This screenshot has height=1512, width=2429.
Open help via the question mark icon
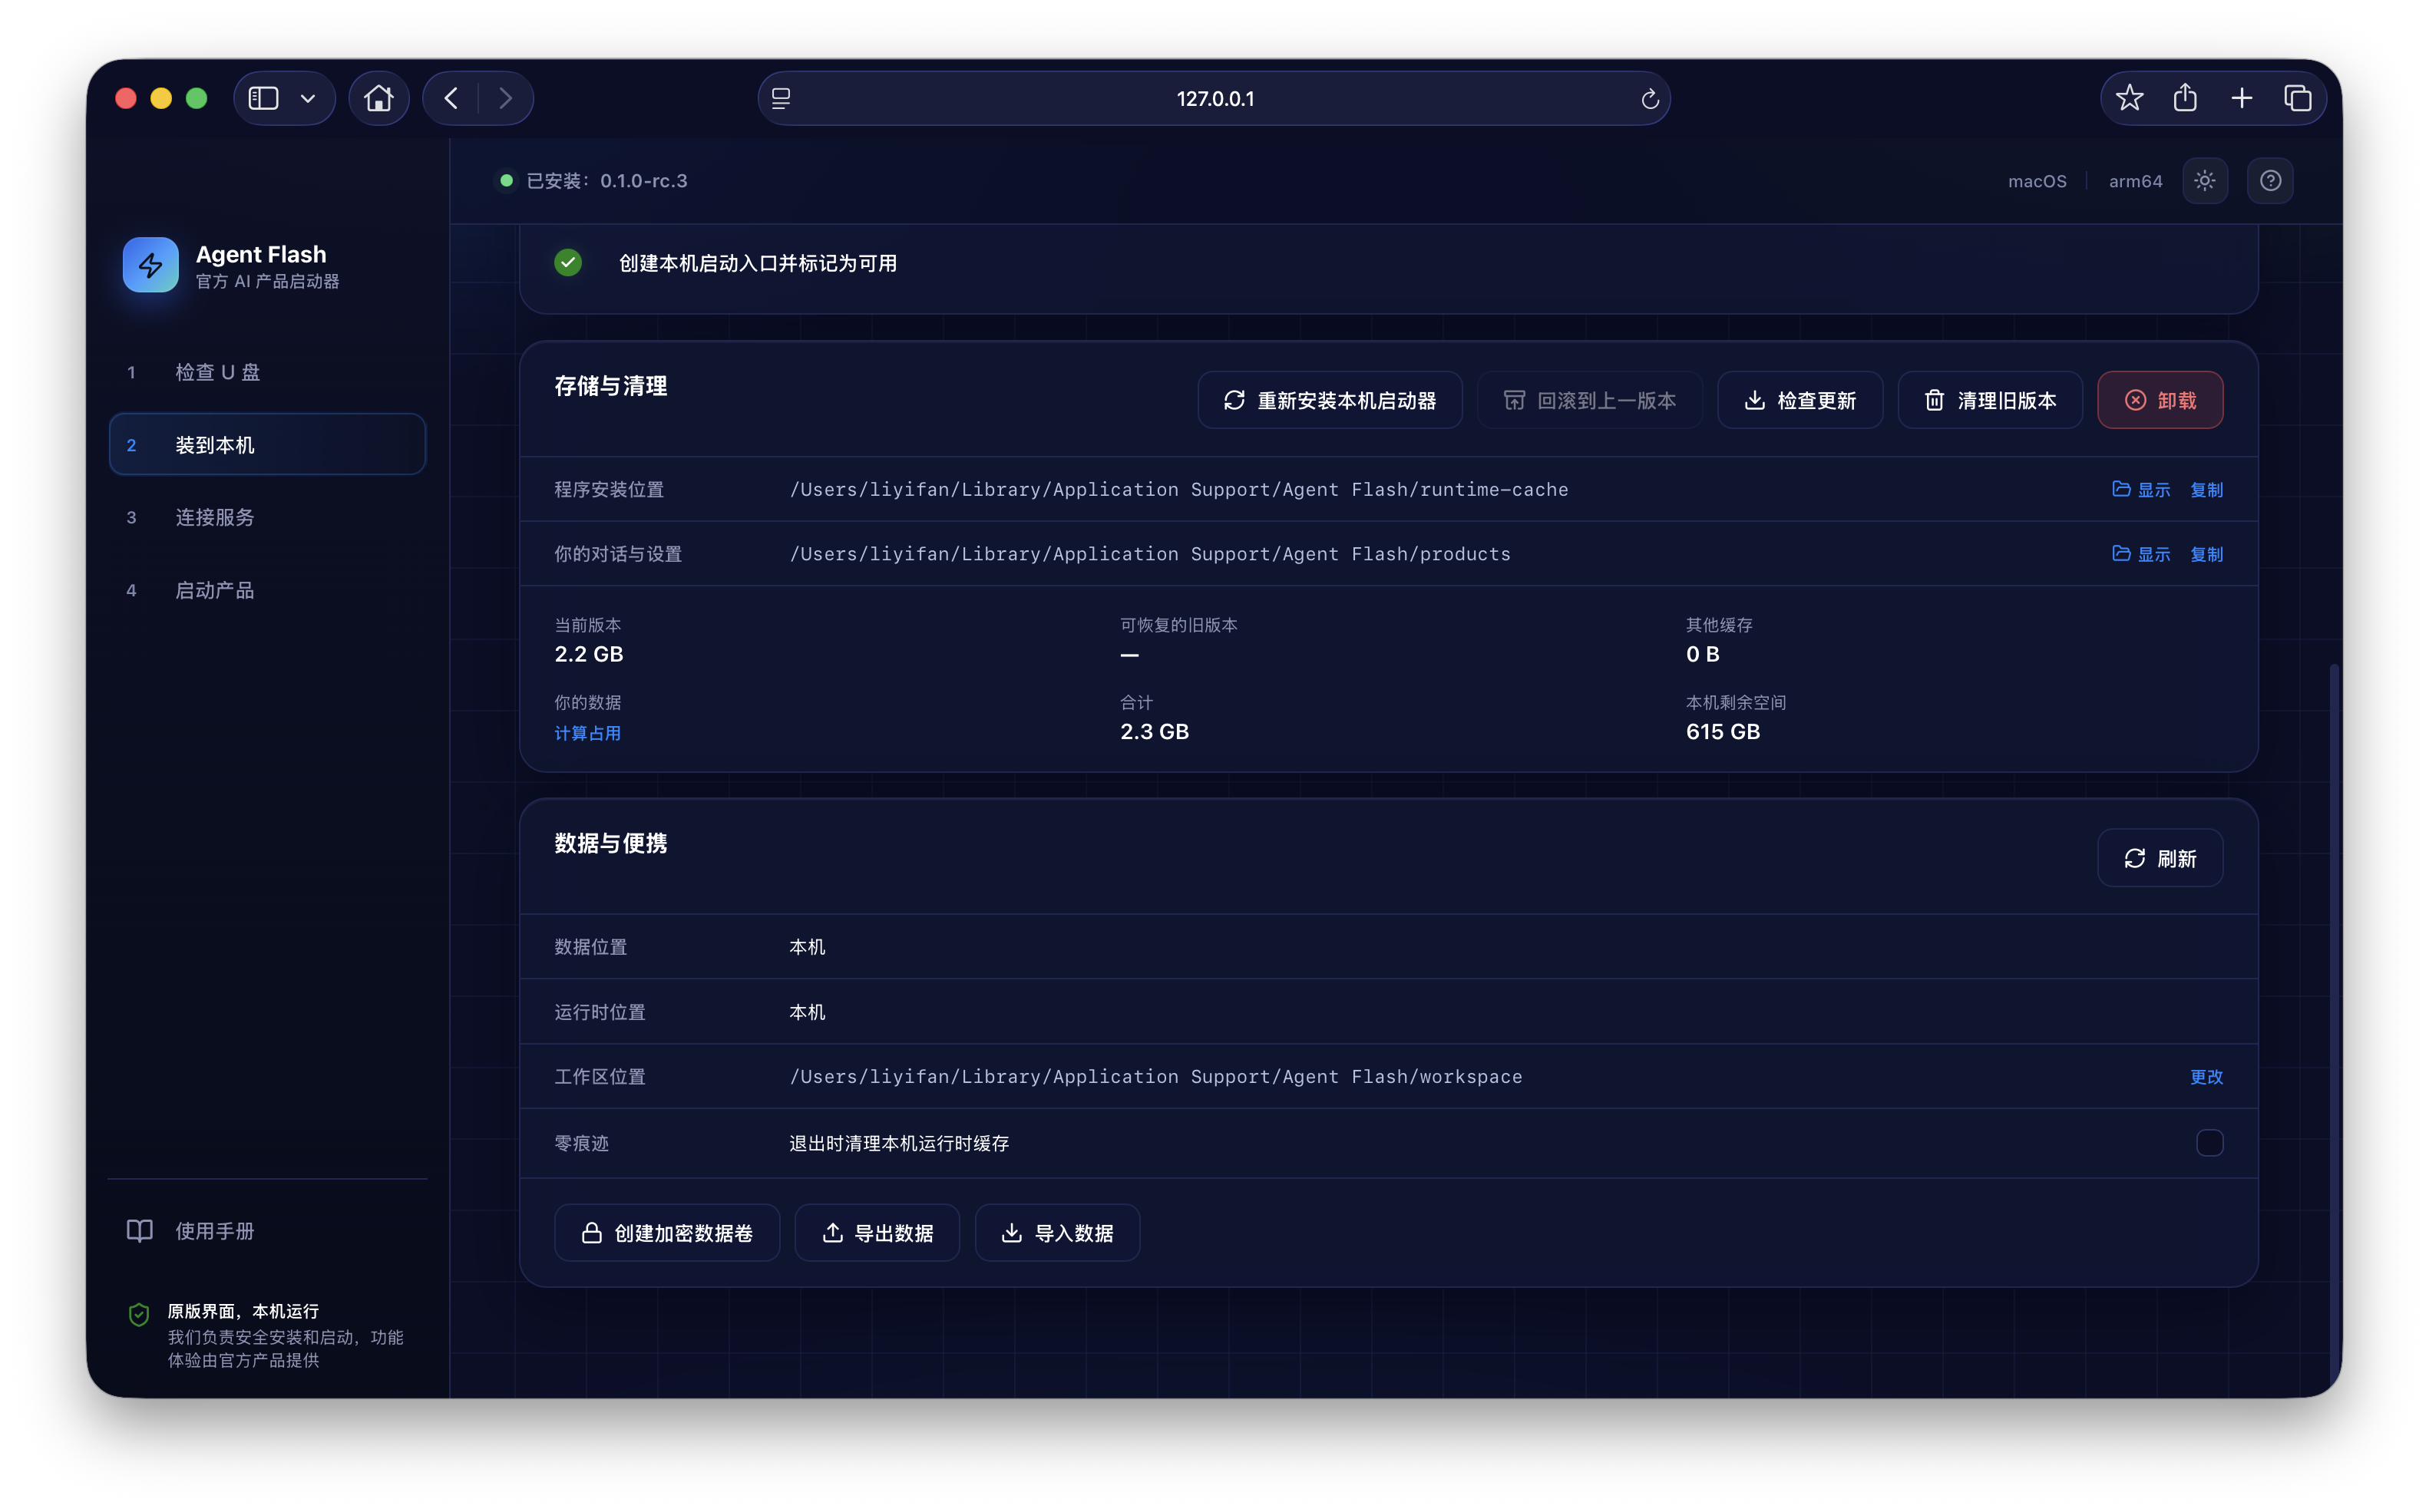[2270, 181]
